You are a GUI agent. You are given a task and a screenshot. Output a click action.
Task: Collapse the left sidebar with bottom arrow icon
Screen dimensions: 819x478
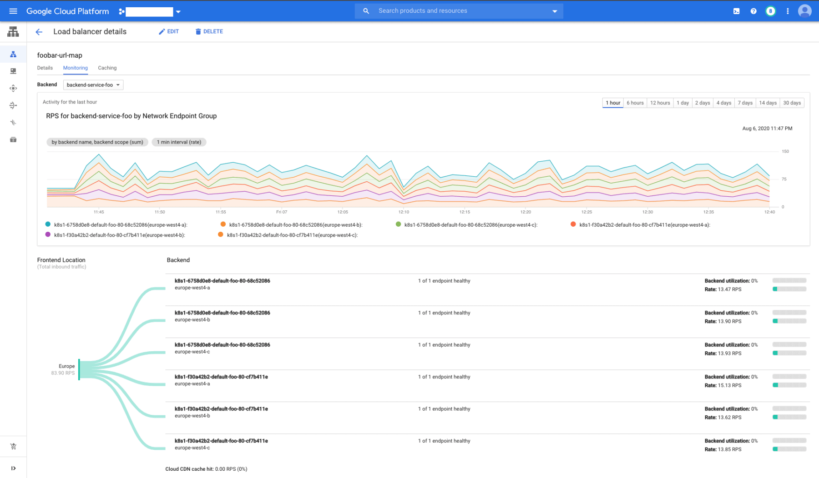coord(13,468)
